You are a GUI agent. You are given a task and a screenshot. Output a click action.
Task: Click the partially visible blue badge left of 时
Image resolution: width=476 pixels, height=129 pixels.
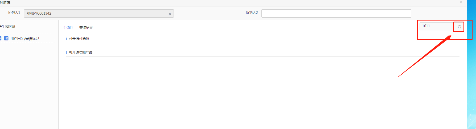[1, 38]
